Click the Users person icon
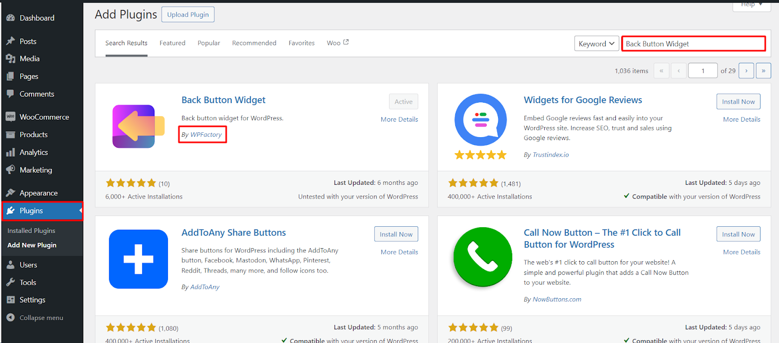779x343 pixels. [10, 265]
